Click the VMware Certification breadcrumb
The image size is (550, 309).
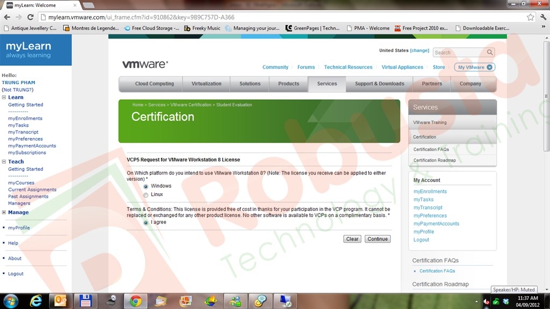tap(191, 105)
